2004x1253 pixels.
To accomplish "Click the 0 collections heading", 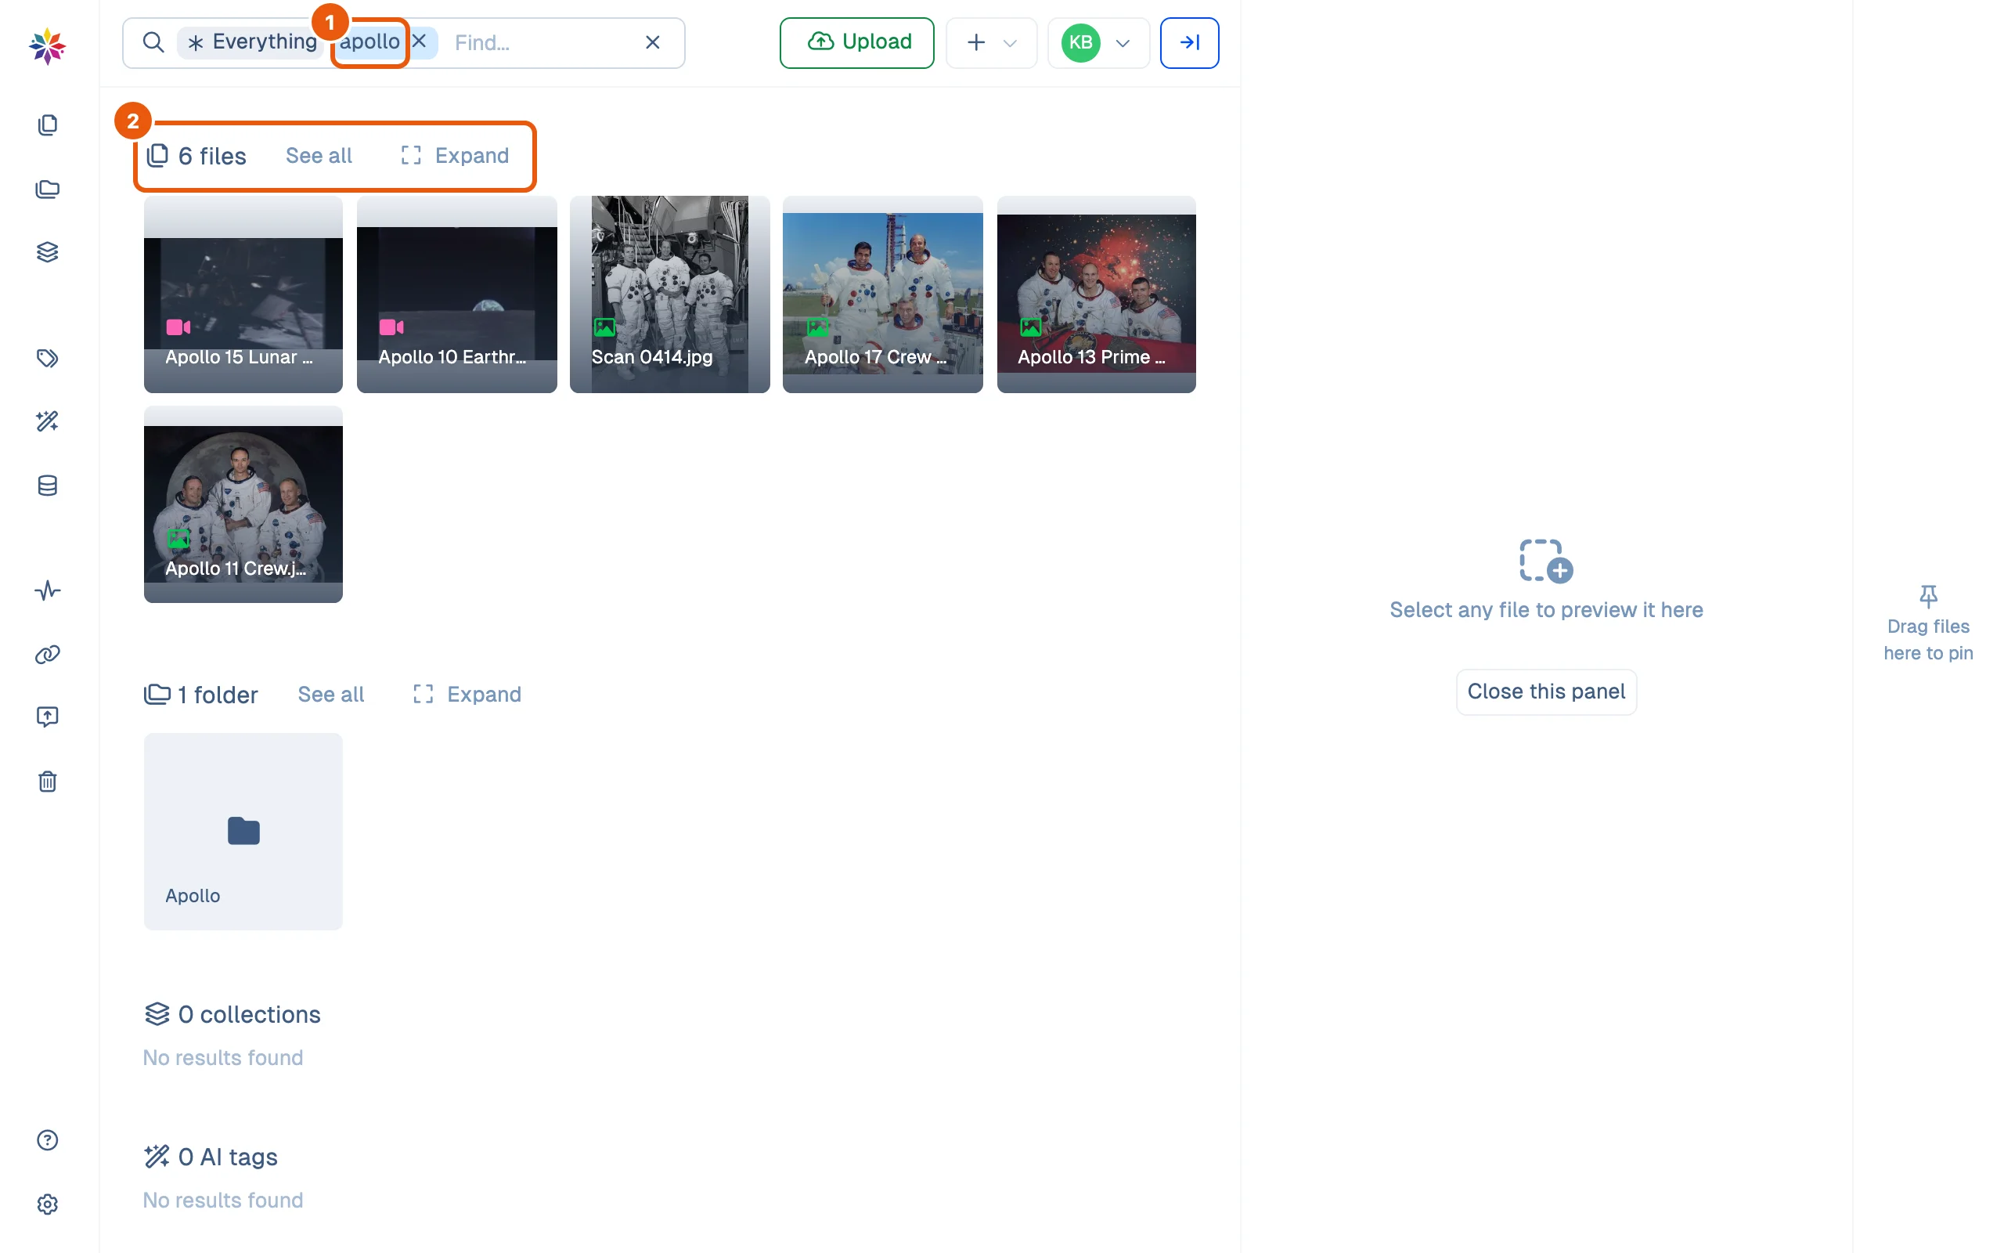I will 232,1014.
